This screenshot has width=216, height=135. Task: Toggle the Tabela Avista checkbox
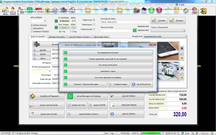tap(94, 20)
